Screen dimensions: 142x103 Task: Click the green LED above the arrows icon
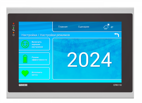14,28
